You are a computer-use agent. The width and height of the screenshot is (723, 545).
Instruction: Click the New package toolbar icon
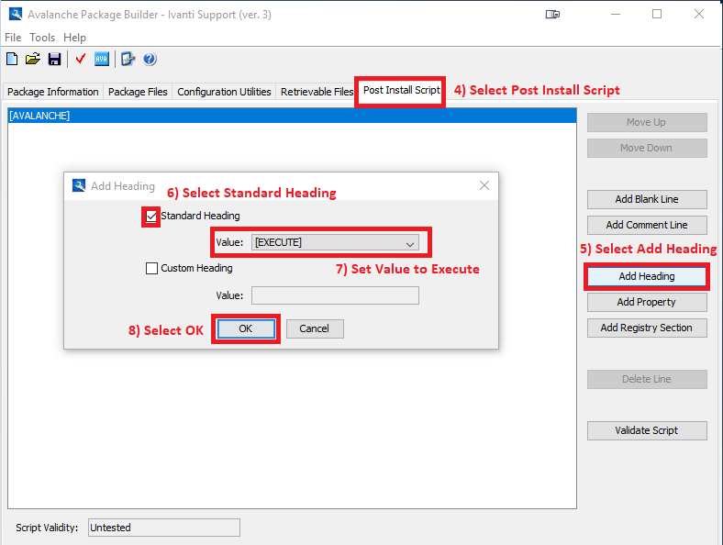point(12,59)
